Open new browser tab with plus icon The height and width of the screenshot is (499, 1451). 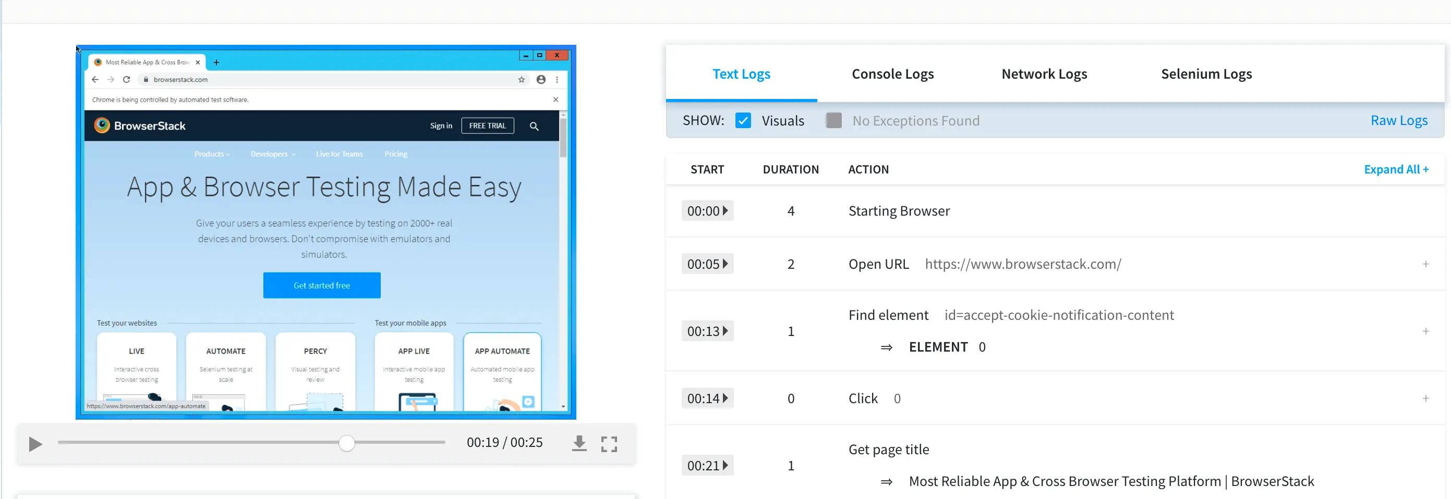(x=216, y=63)
